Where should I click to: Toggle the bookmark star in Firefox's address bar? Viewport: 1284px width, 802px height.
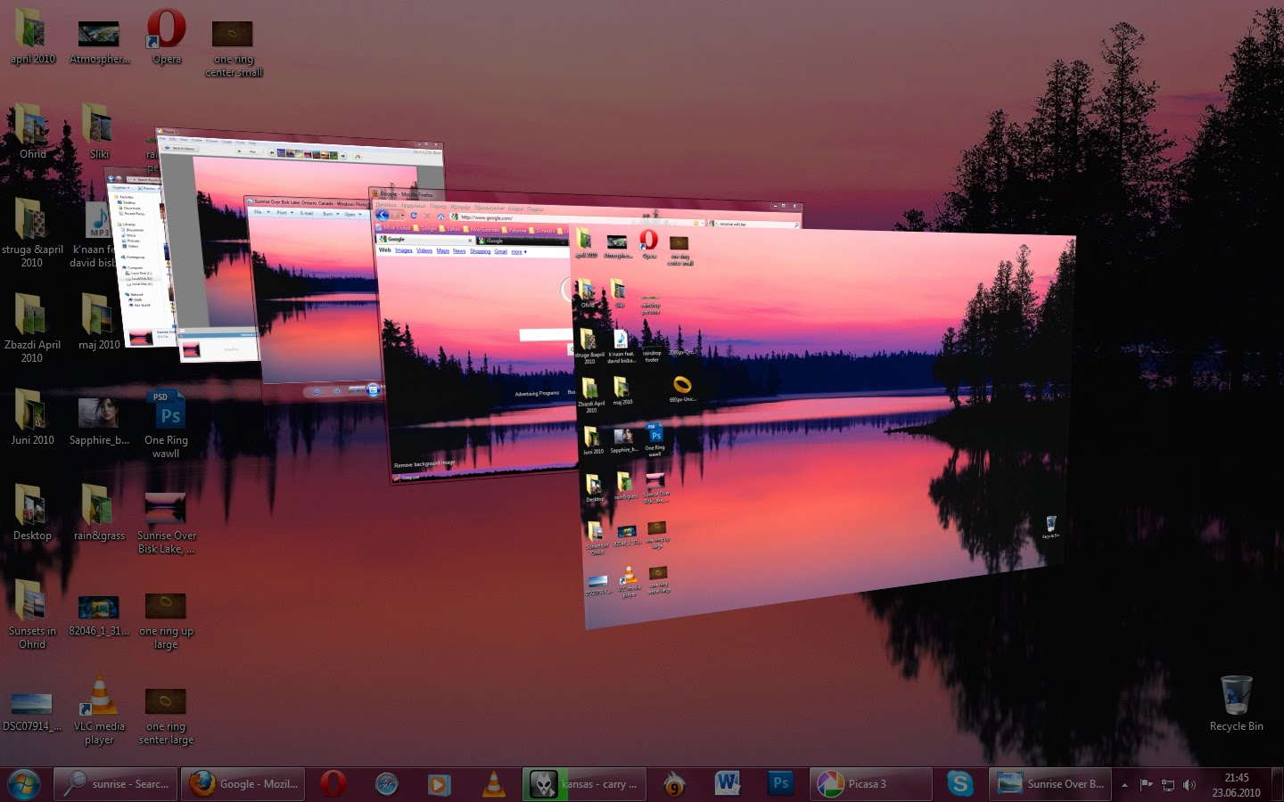click(695, 223)
